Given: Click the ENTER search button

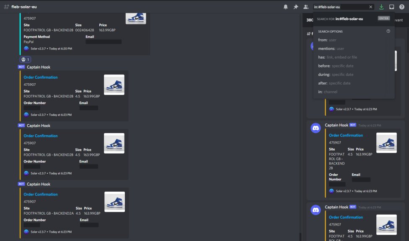Looking at the screenshot, I should (x=384, y=18).
